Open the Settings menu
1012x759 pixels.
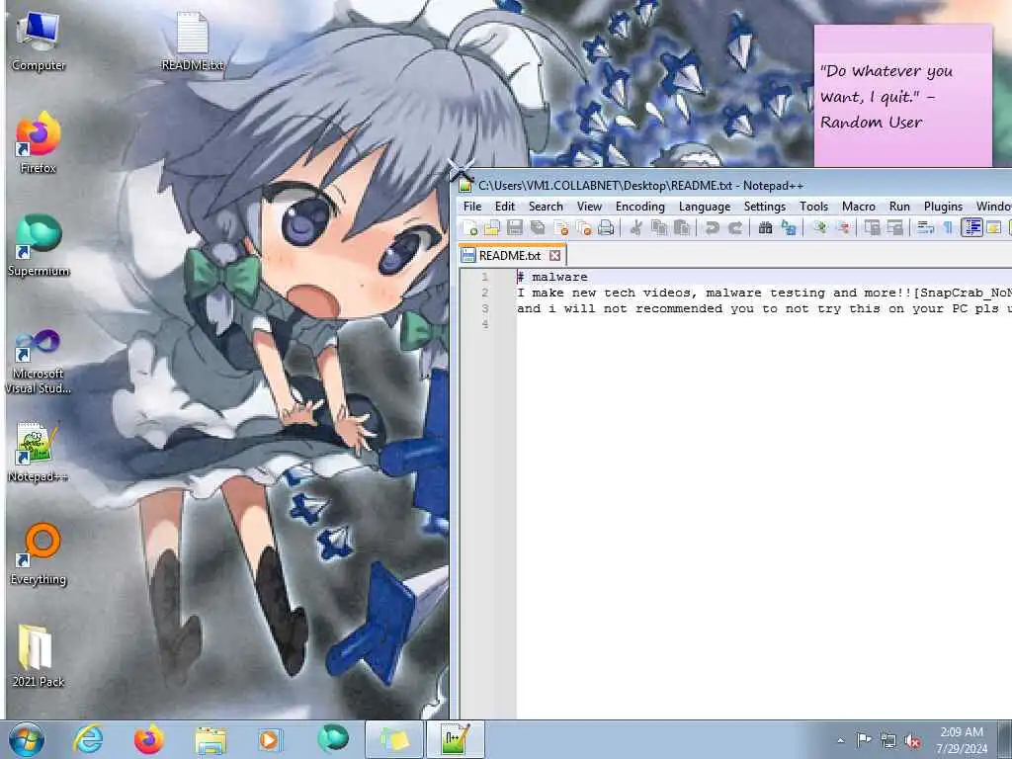tap(765, 207)
